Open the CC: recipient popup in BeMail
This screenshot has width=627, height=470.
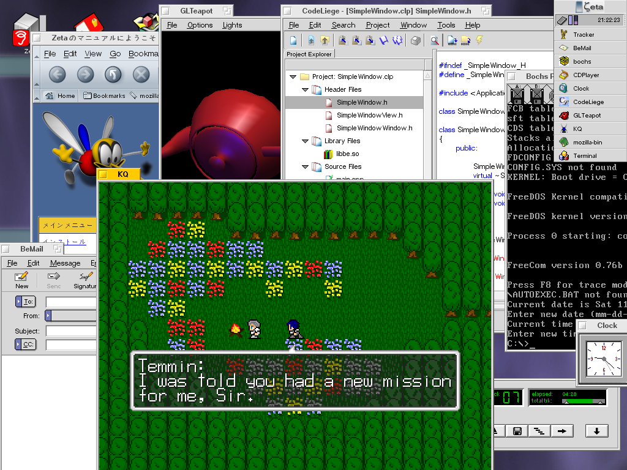[x=26, y=344]
